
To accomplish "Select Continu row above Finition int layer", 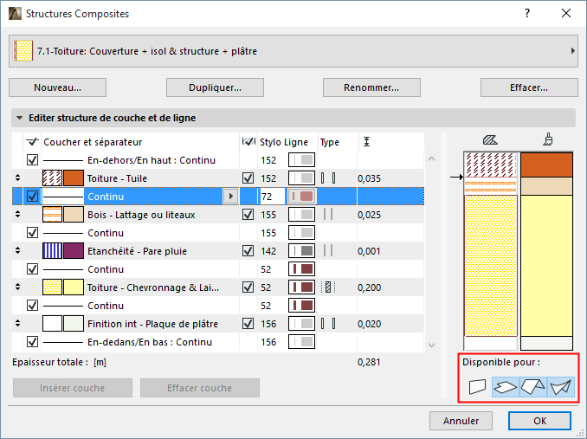I will coord(218,306).
